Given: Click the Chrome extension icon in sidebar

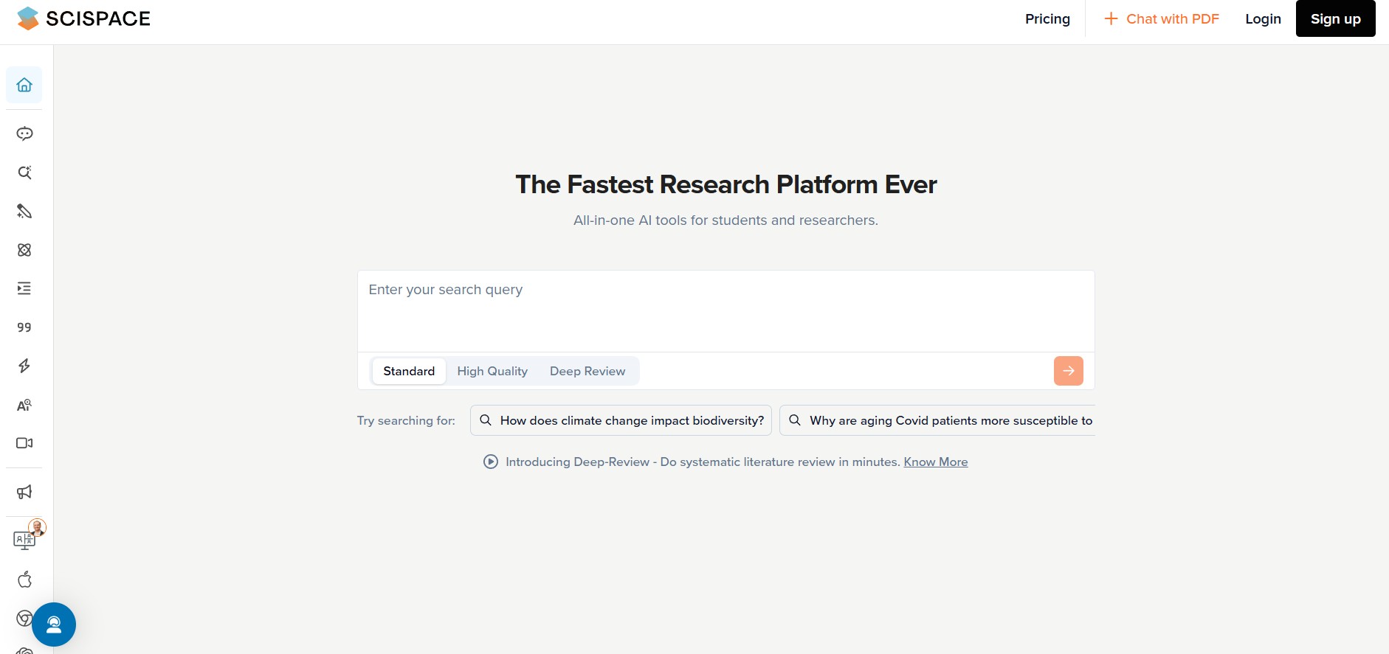Looking at the screenshot, I should (x=23, y=618).
